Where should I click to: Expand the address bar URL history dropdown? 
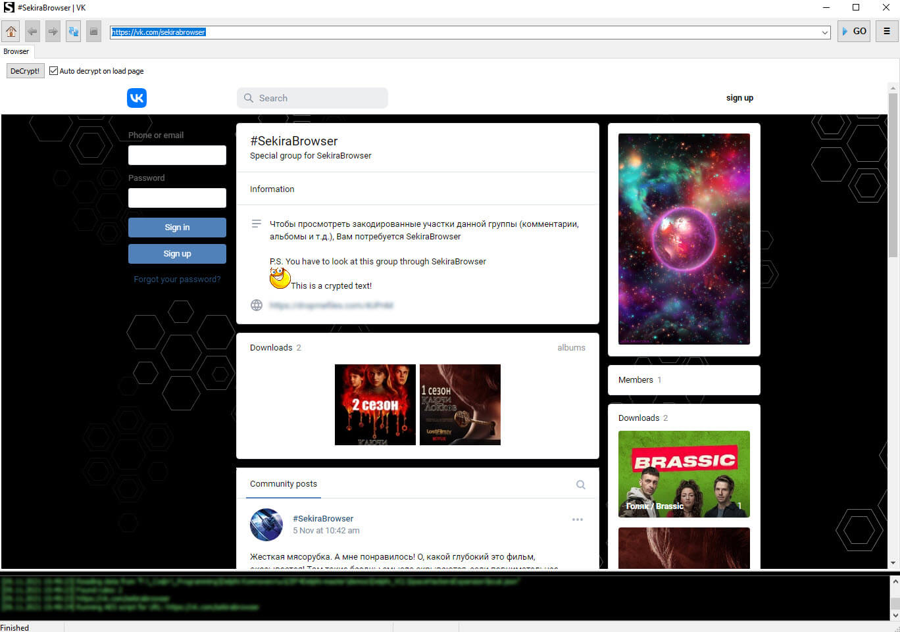click(x=825, y=32)
